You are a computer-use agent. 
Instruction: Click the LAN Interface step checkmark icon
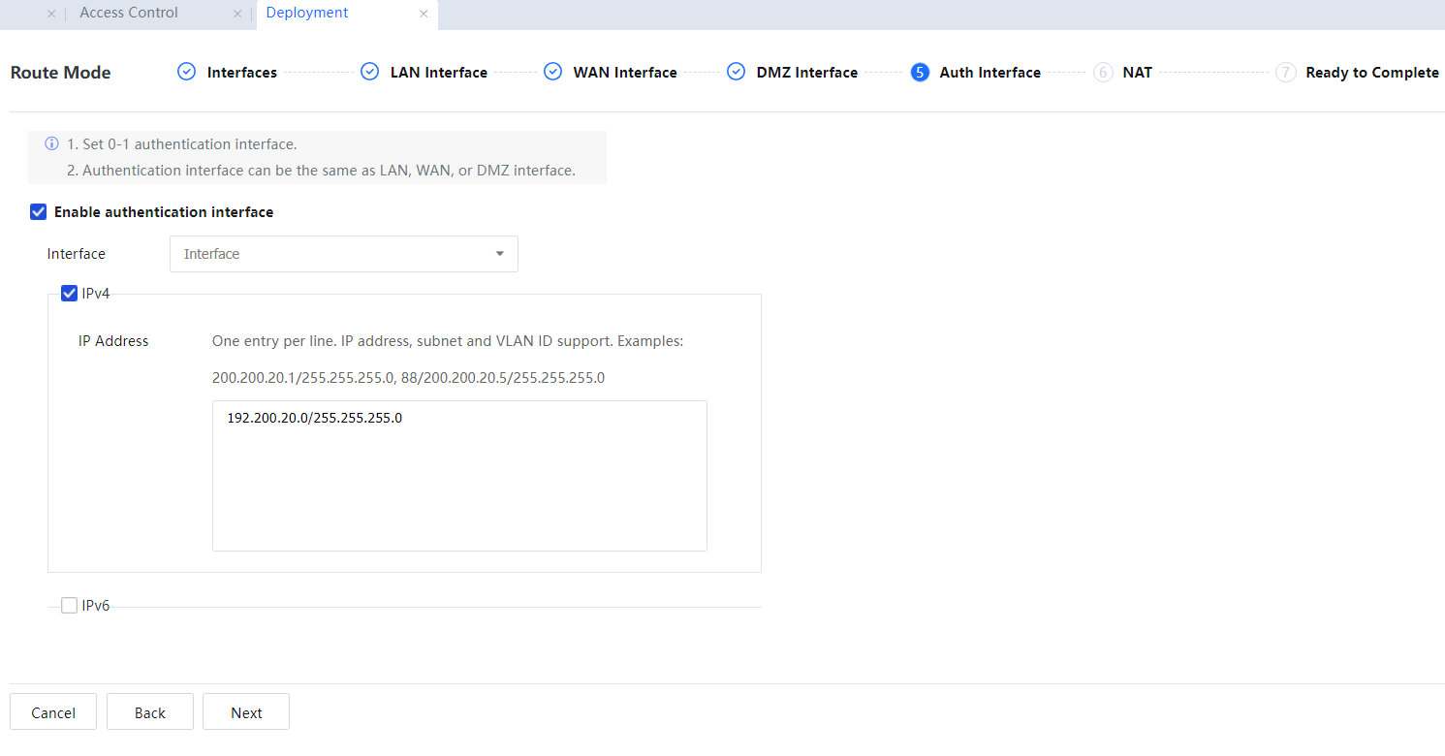369,72
